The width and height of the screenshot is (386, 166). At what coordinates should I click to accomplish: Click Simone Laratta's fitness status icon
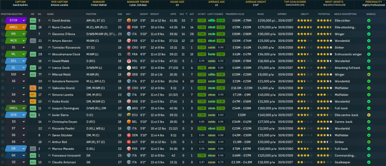pyautogui.click(x=32, y=94)
